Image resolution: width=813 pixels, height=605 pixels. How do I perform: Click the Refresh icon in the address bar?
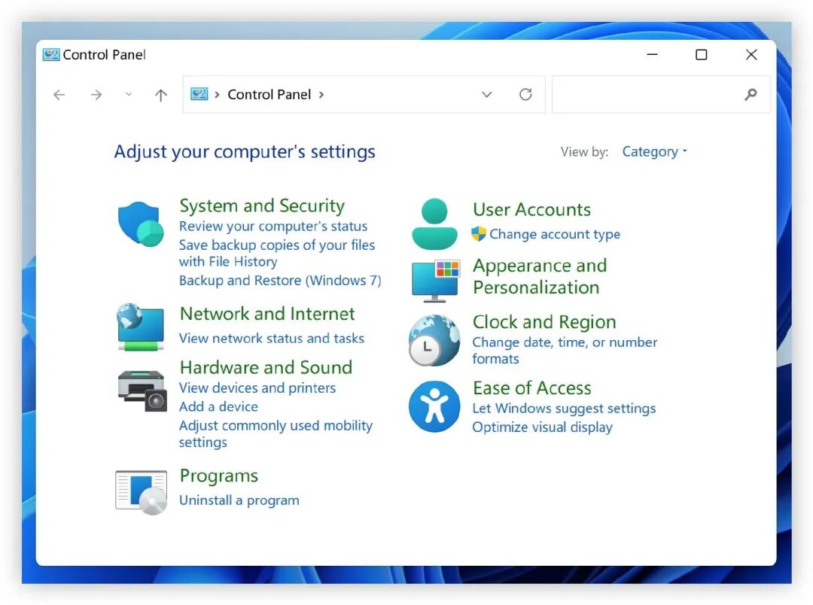tap(525, 94)
